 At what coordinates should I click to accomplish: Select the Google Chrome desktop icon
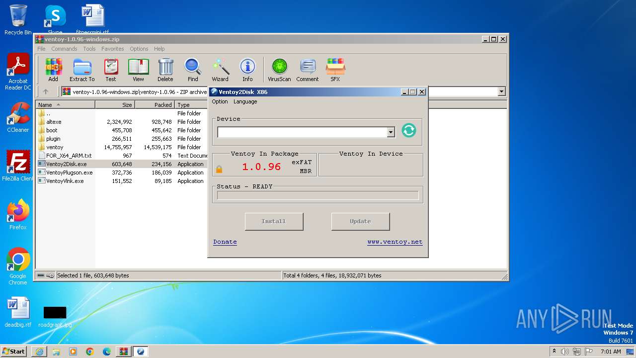click(18, 266)
